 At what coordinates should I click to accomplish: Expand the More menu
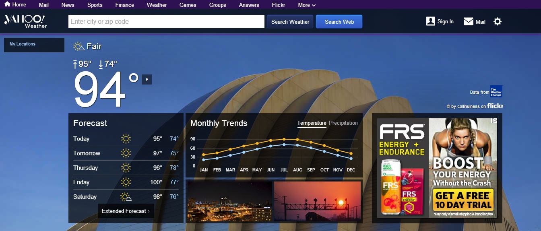tap(307, 5)
